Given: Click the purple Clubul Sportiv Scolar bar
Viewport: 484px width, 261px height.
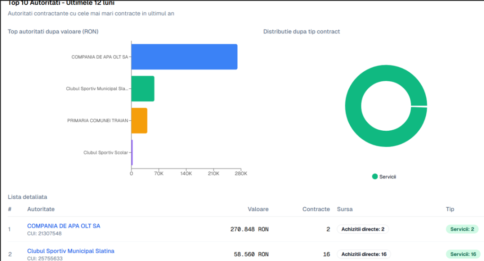Looking at the screenshot, I should pos(132,152).
